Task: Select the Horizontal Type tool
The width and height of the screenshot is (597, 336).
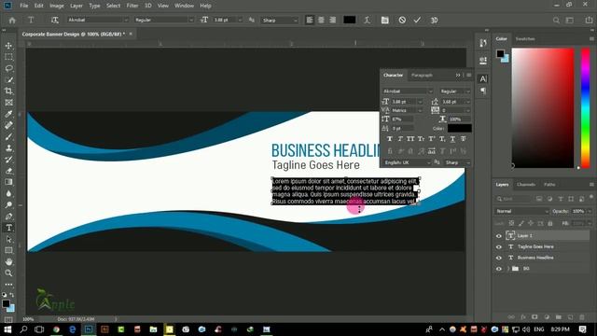Action: point(8,228)
